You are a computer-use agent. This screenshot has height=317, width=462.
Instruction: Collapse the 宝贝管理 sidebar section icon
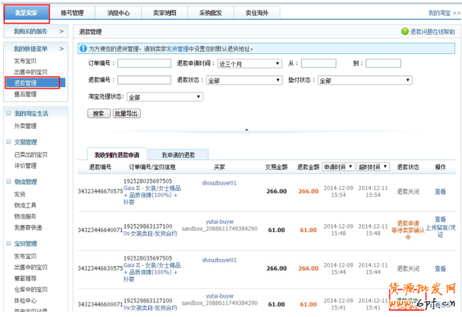click(x=9, y=244)
